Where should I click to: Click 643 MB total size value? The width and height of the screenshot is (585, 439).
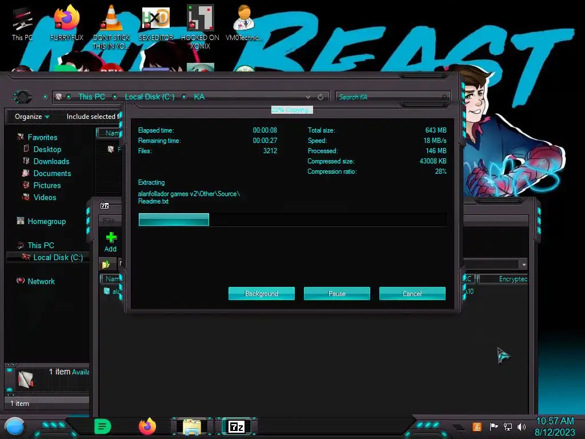436,130
